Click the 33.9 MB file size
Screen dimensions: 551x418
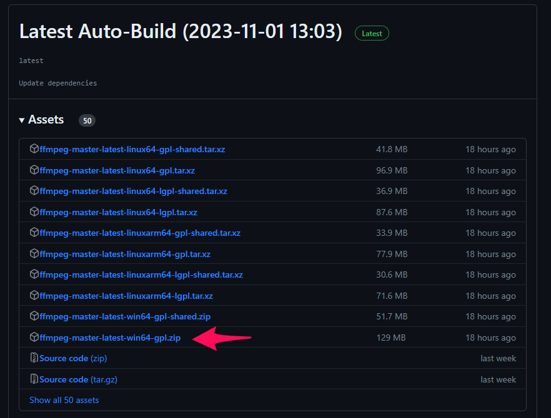tap(392, 233)
